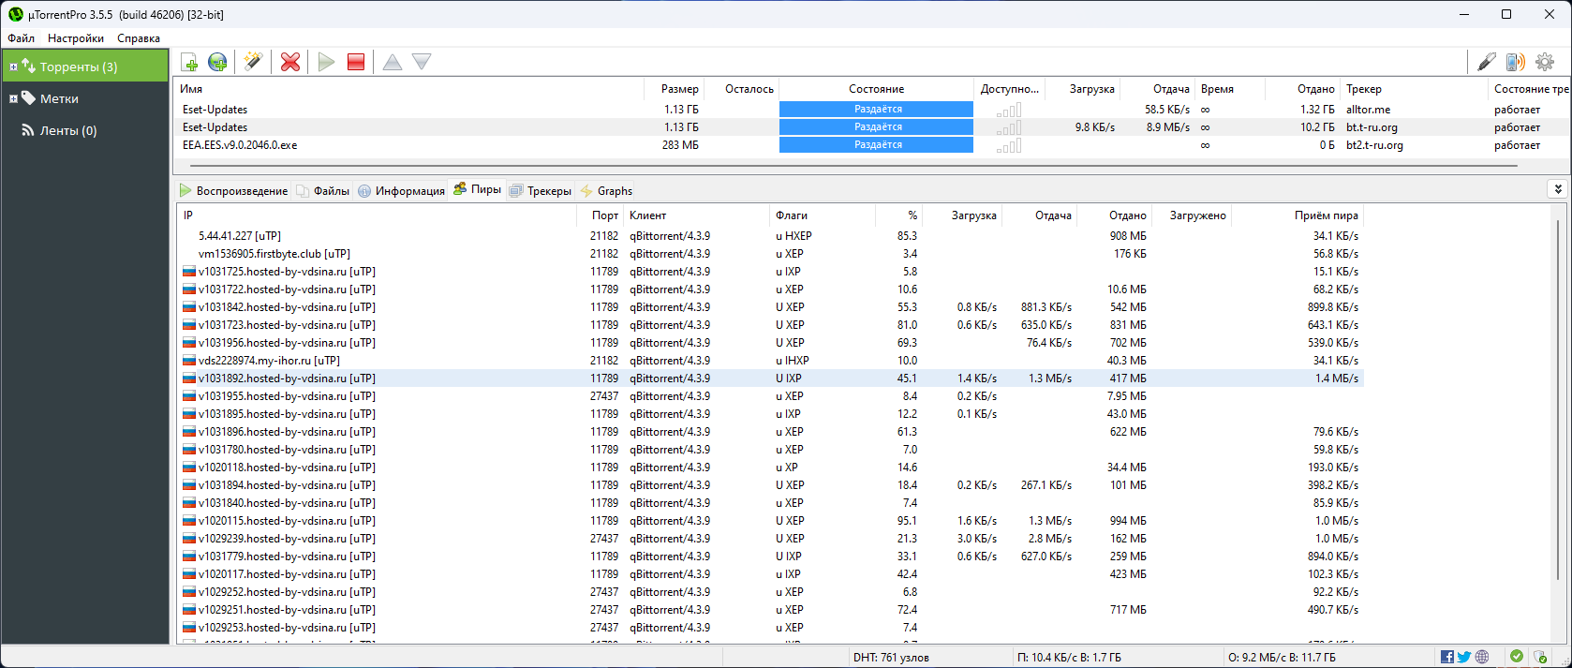Expand the Торренты (3) tree node
Viewport: 1572px width, 668px height.
click(13, 67)
